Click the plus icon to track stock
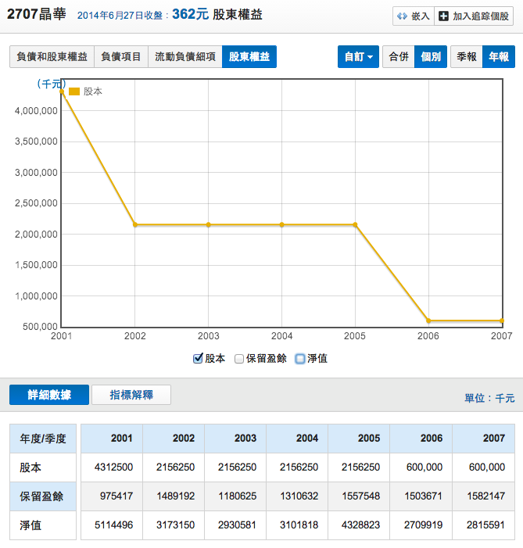 pyautogui.click(x=443, y=16)
